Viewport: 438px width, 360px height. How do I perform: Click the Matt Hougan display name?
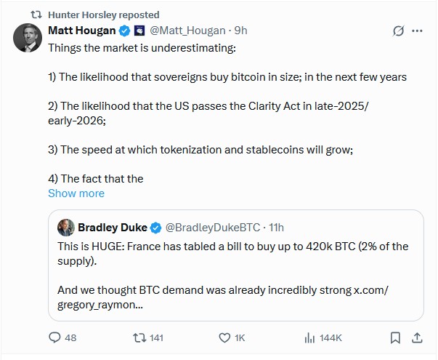click(x=81, y=31)
